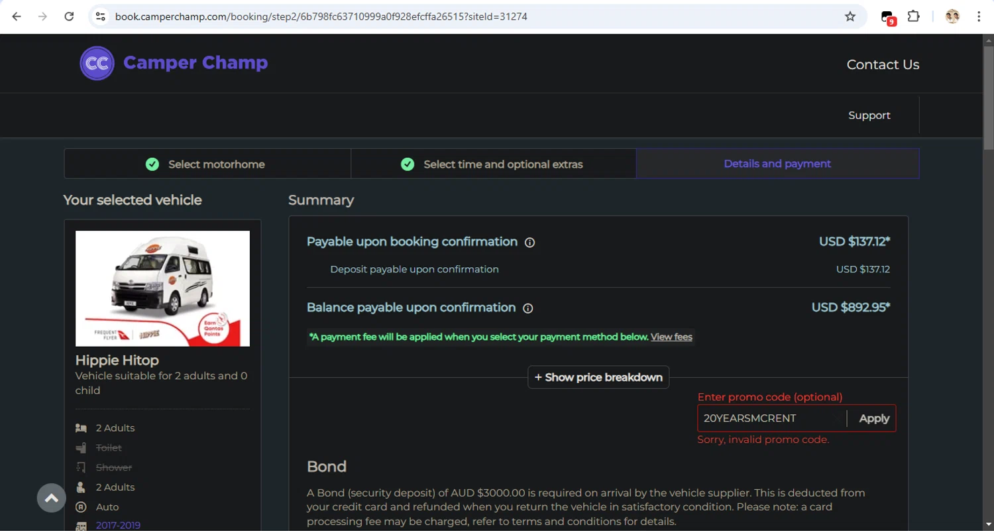Open Select time and optional extras step
Image resolution: width=994 pixels, height=531 pixels.
(494, 164)
